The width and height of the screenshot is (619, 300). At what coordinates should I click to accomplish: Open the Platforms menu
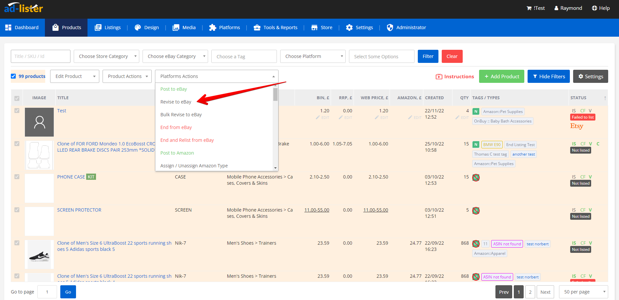coord(224,28)
